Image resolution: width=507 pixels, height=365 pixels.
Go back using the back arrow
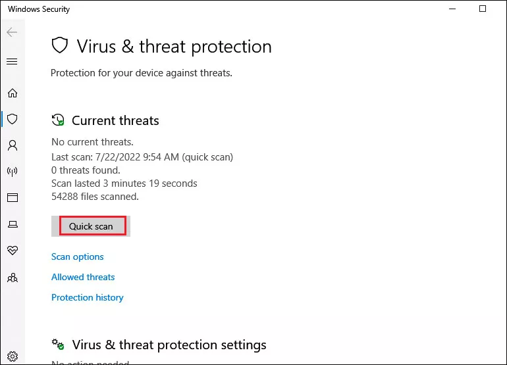(x=12, y=32)
